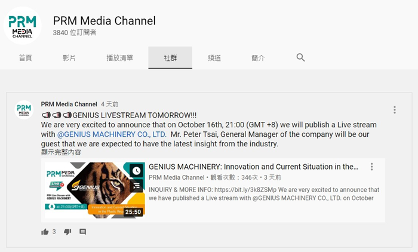Click post author name PRM Media Channel
Image resolution: width=418 pixels, height=252 pixels.
click(x=69, y=105)
